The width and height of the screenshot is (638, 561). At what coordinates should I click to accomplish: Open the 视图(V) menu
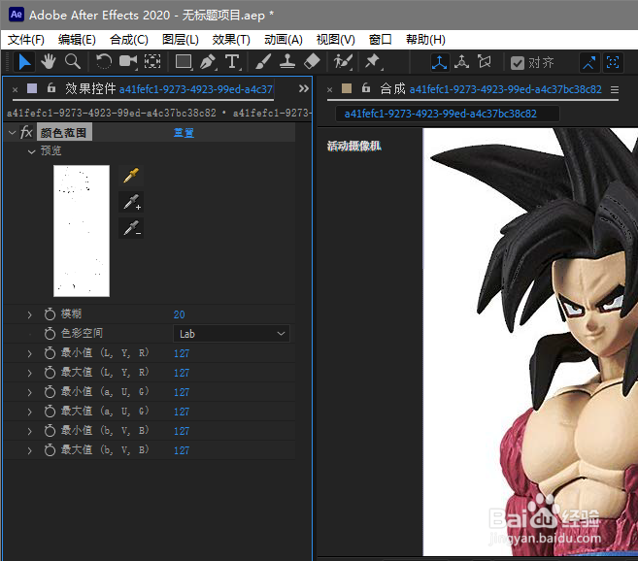point(336,40)
